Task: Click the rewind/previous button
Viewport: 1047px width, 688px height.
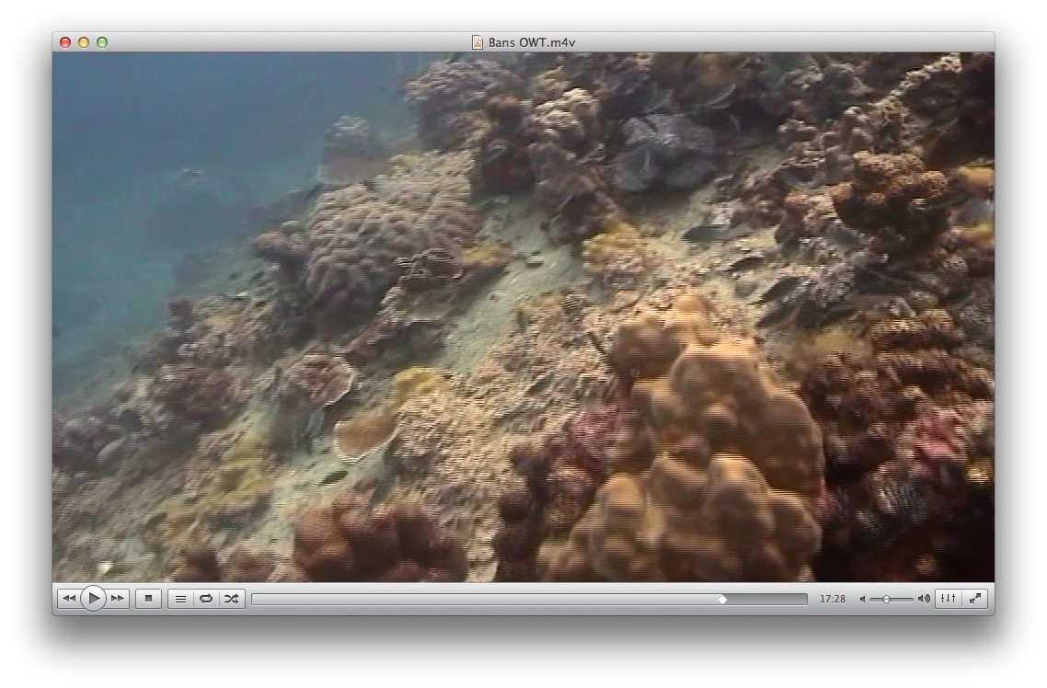Action: click(68, 599)
